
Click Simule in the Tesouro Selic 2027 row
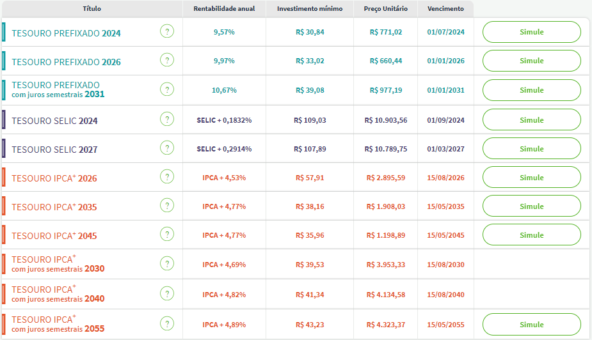532,148
